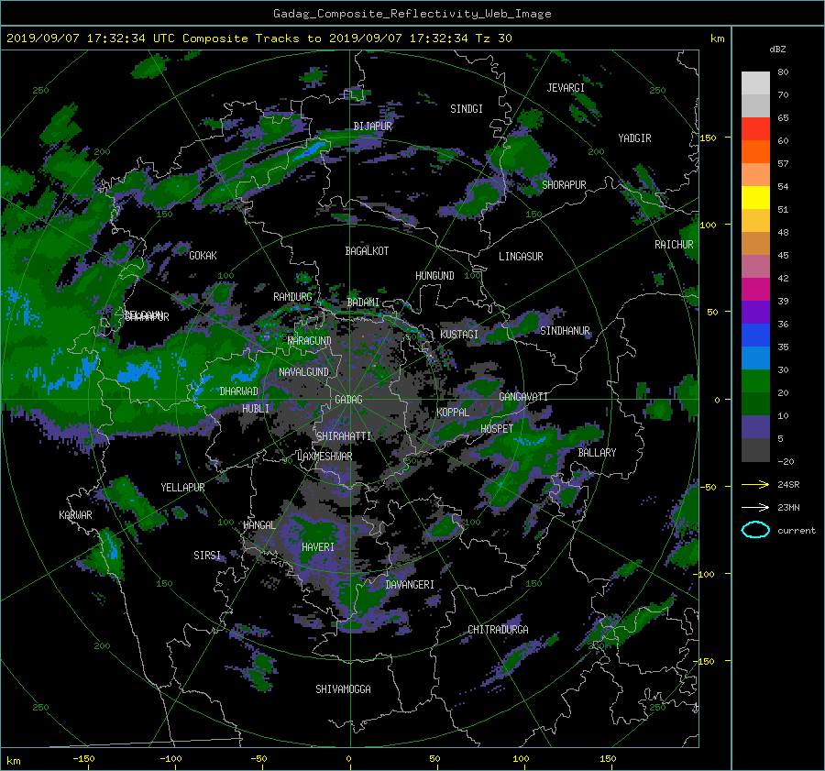Click the KARWAR city label
Screen dimensions: 825x771
(75, 515)
